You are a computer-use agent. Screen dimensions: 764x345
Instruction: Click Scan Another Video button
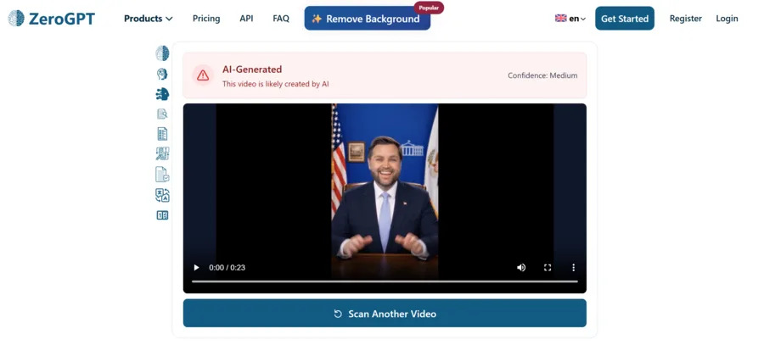pos(385,314)
